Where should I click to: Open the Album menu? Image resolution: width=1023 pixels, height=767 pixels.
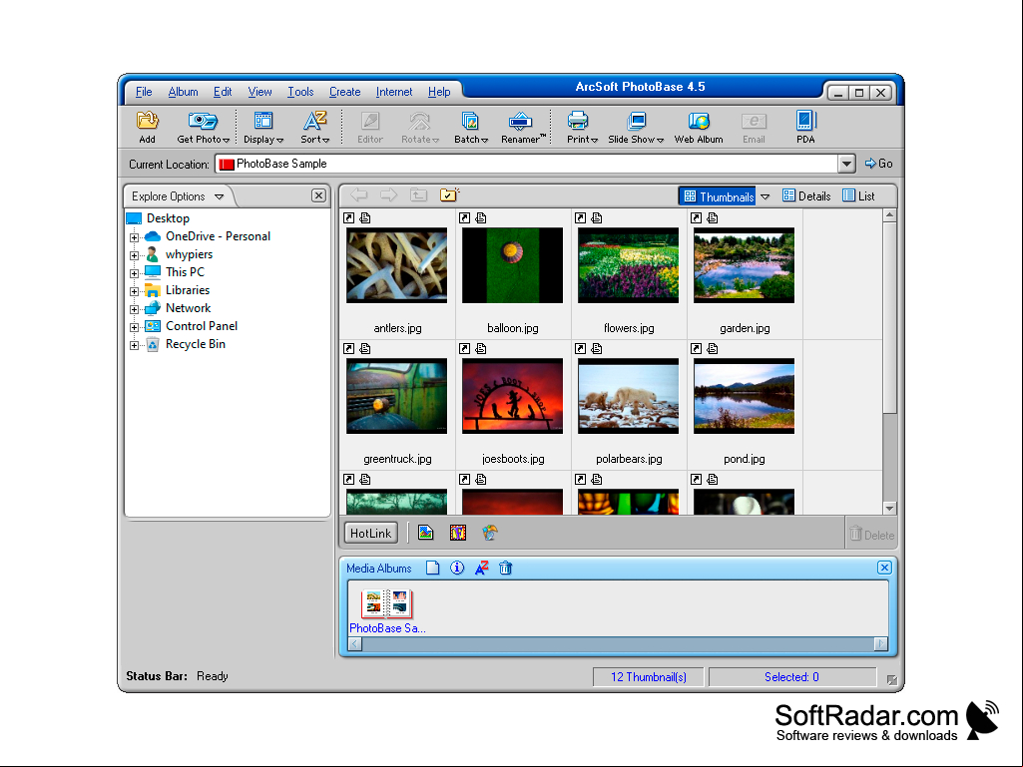point(183,92)
